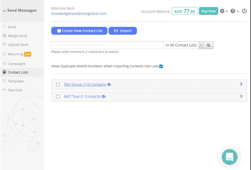Image resolution: width=251 pixels, height=170 pixels.
Task: Open Templates from the sidebar
Action: point(16,81)
